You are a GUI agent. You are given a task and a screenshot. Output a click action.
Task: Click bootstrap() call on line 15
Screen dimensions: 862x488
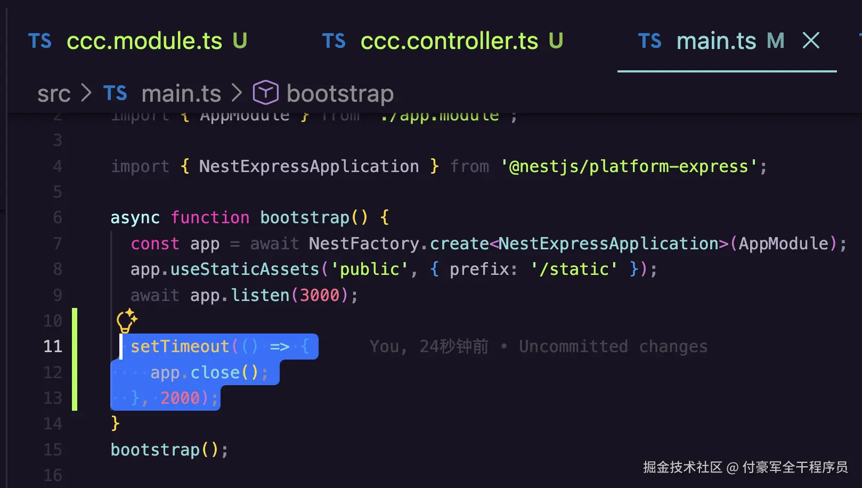pos(165,450)
